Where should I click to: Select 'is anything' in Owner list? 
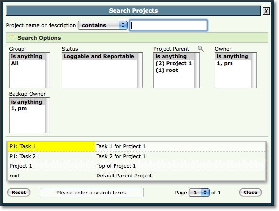pos(232,56)
